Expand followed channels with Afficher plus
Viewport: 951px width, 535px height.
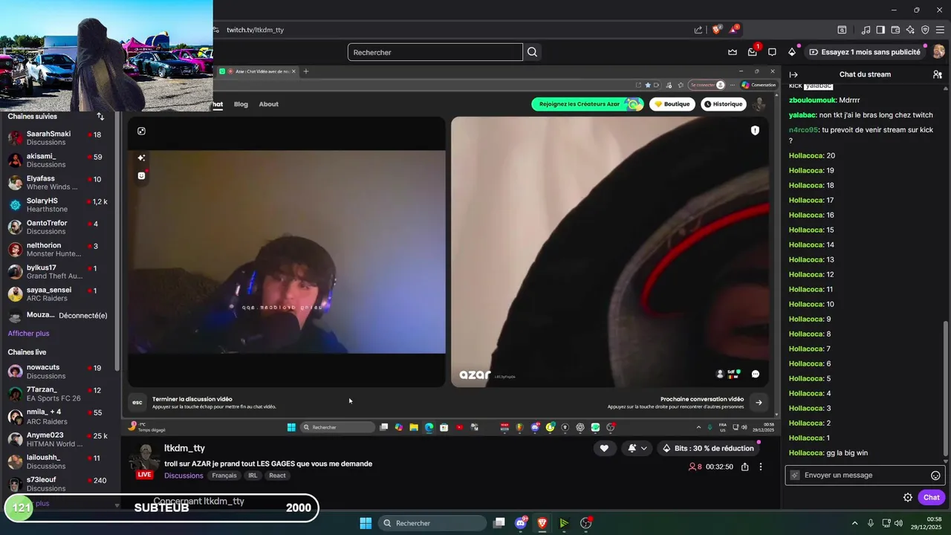(x=28, y=334)
